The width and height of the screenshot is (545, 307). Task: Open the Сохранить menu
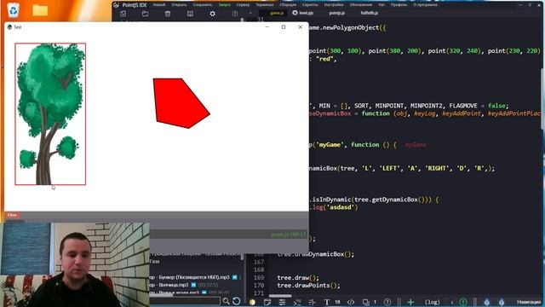tap(203, 5)
